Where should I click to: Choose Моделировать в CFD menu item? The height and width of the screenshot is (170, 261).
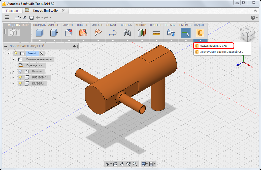(214, 46)
